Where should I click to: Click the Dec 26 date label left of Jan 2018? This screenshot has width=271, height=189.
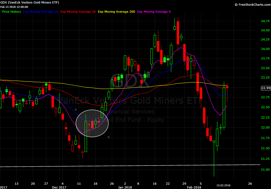click(112, 184)
